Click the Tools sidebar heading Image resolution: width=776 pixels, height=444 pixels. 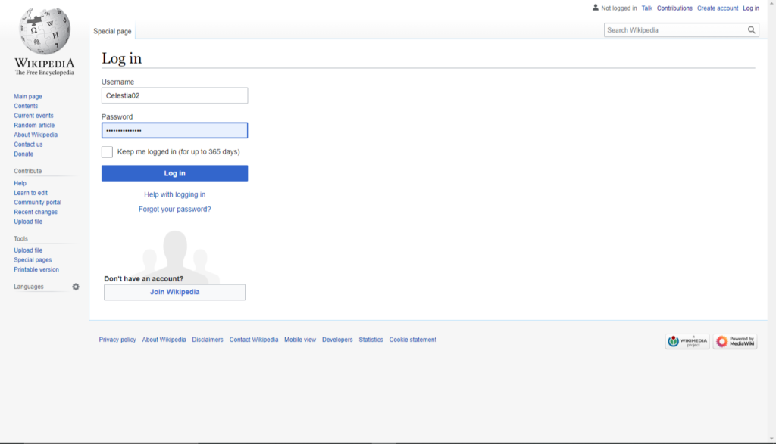[20, 239]
